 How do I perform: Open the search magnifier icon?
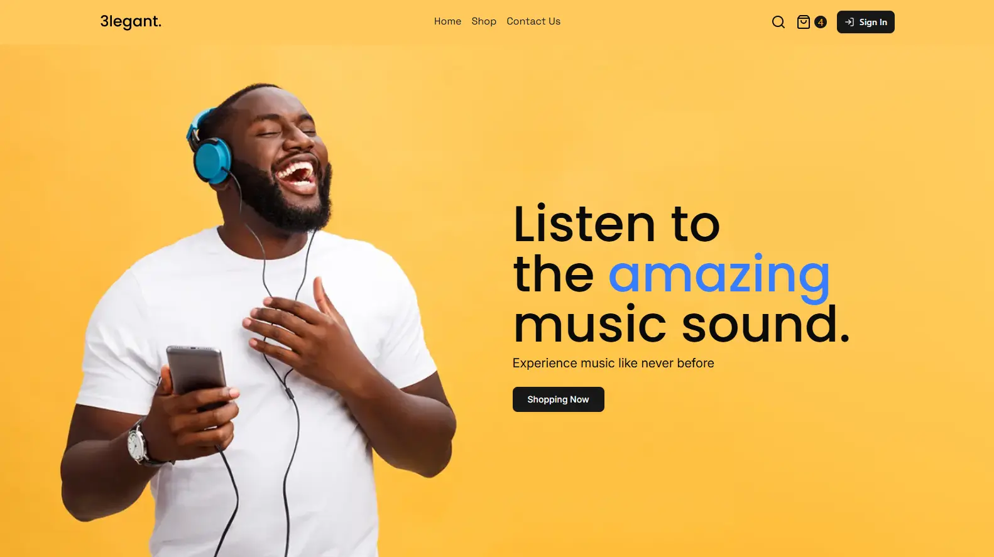(x=778, y=22)
